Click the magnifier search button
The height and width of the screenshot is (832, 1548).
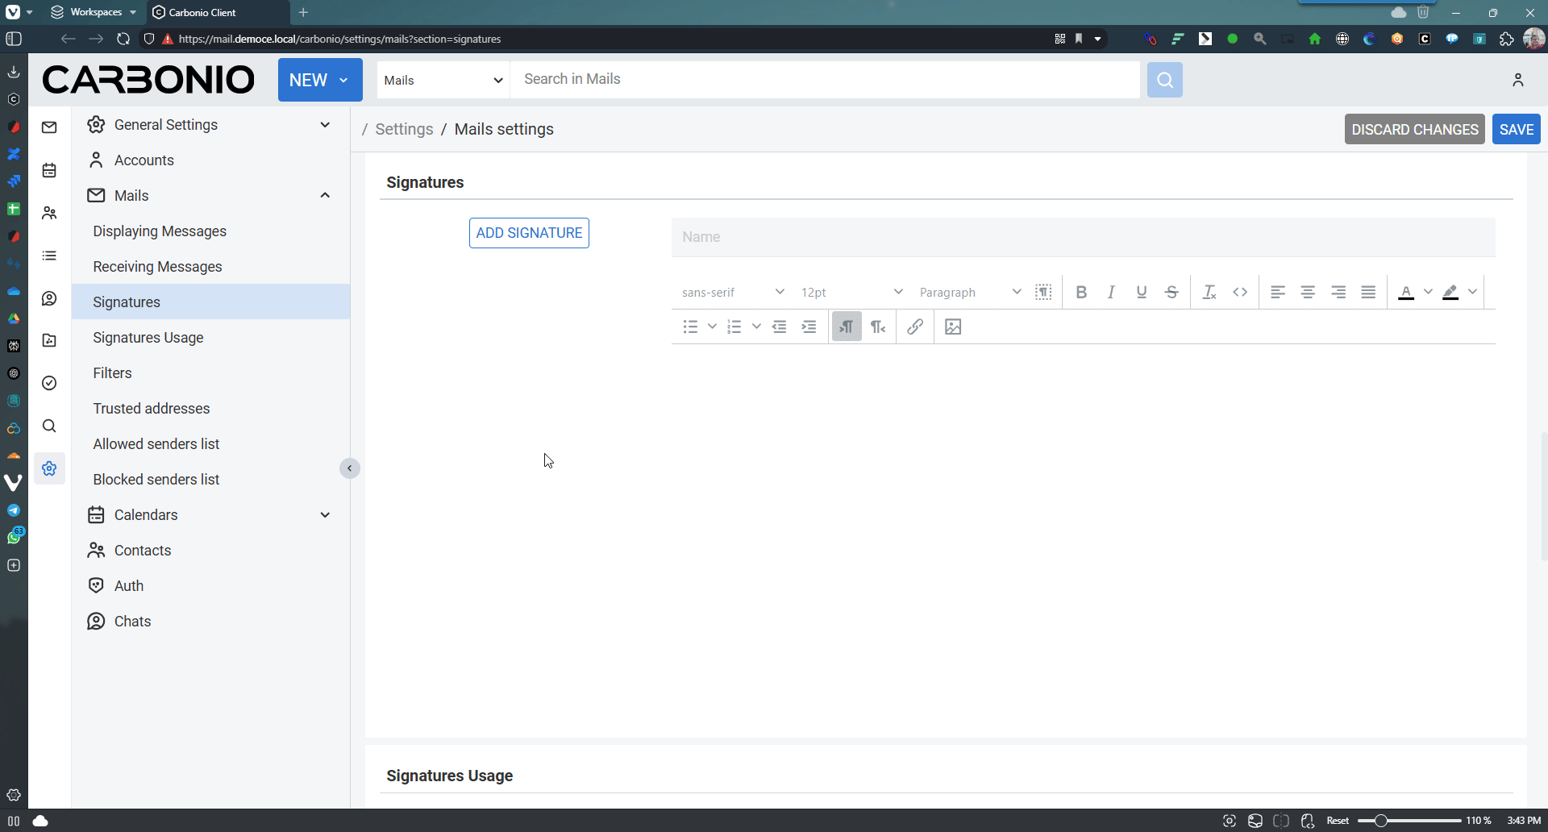pyautogui.click(x=1164, y=80)
